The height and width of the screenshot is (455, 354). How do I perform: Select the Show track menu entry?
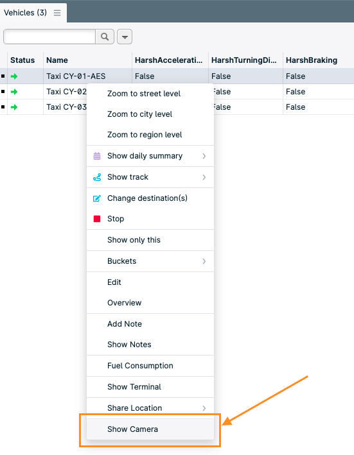pos(150,177)
